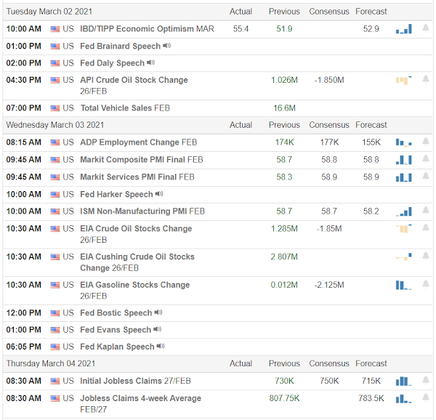This screenshot has width=436, height=420.
Task: Set alert bell for EIA Crude Oil Stocks Change
Action: coord(426,228)
